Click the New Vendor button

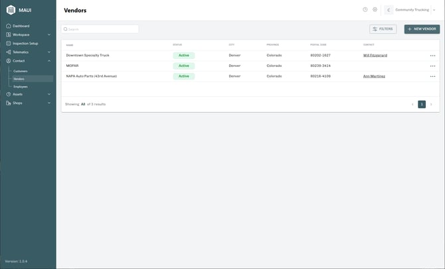click(422, 29)
